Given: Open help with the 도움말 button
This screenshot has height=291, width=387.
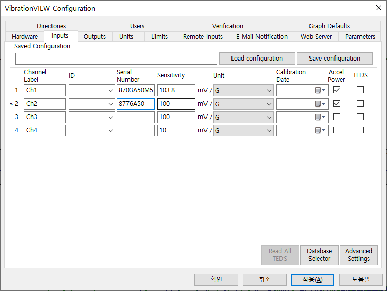Looking at the screenshot, I should point(361,280).
